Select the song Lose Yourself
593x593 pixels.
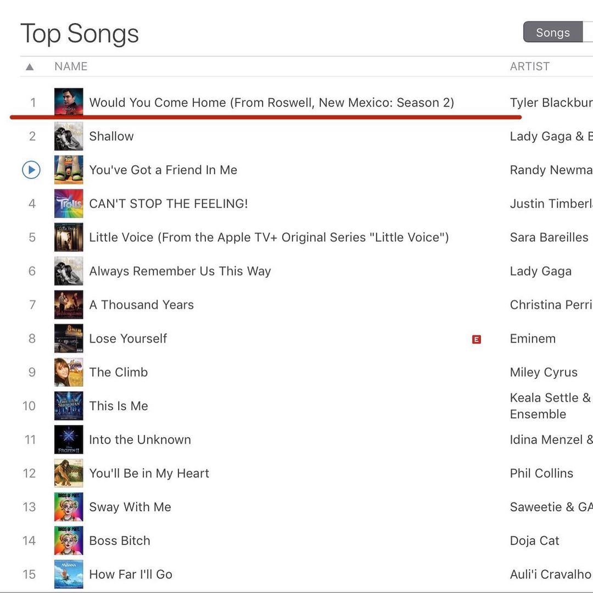click(x=128, y=339)
